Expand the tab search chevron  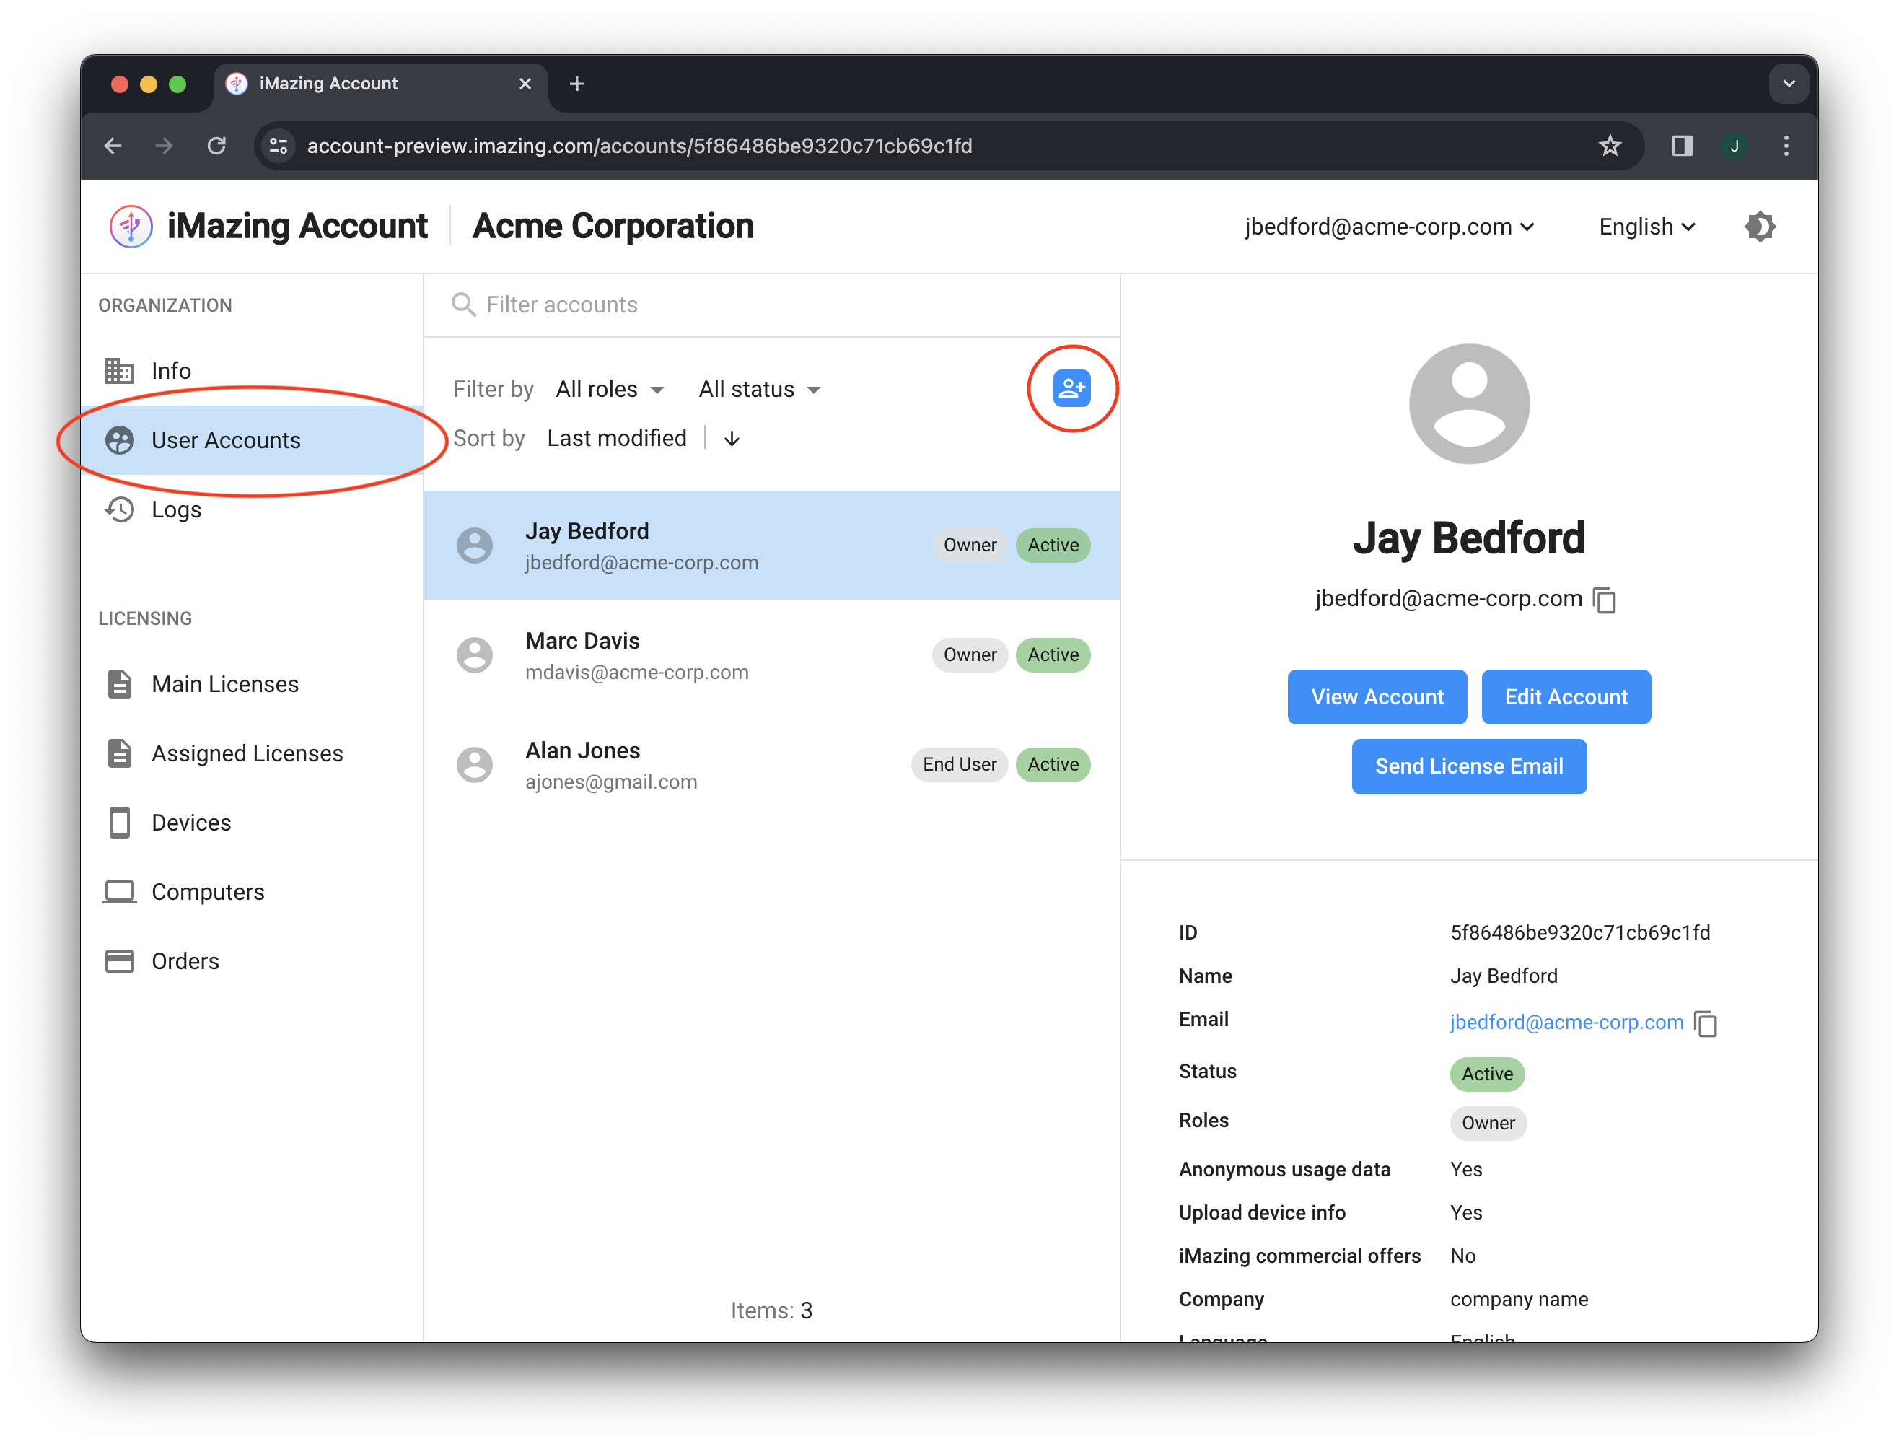coord(1789,84)
